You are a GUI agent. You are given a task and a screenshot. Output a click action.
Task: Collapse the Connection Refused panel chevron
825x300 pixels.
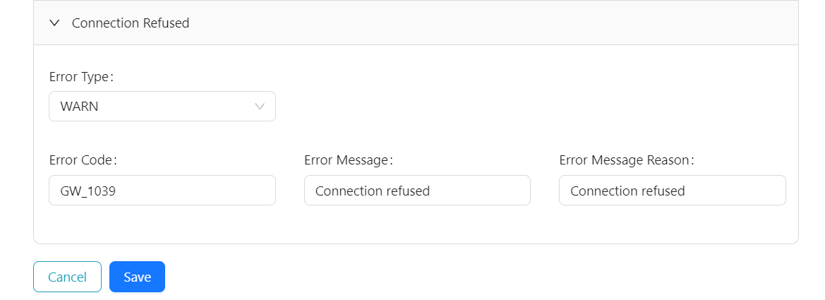point(54,23)
